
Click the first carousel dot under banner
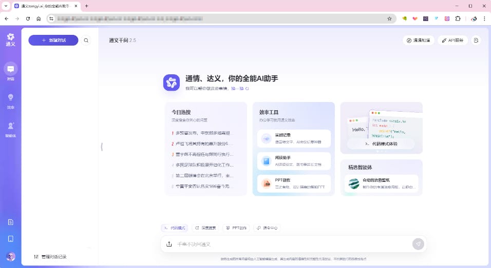(x=377, y=151)
